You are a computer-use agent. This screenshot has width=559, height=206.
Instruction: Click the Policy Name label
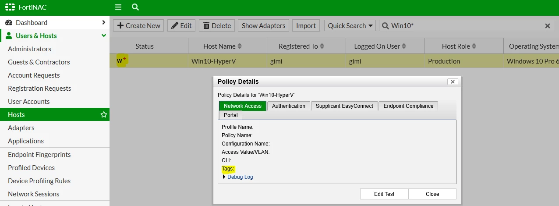pos(237,135)
